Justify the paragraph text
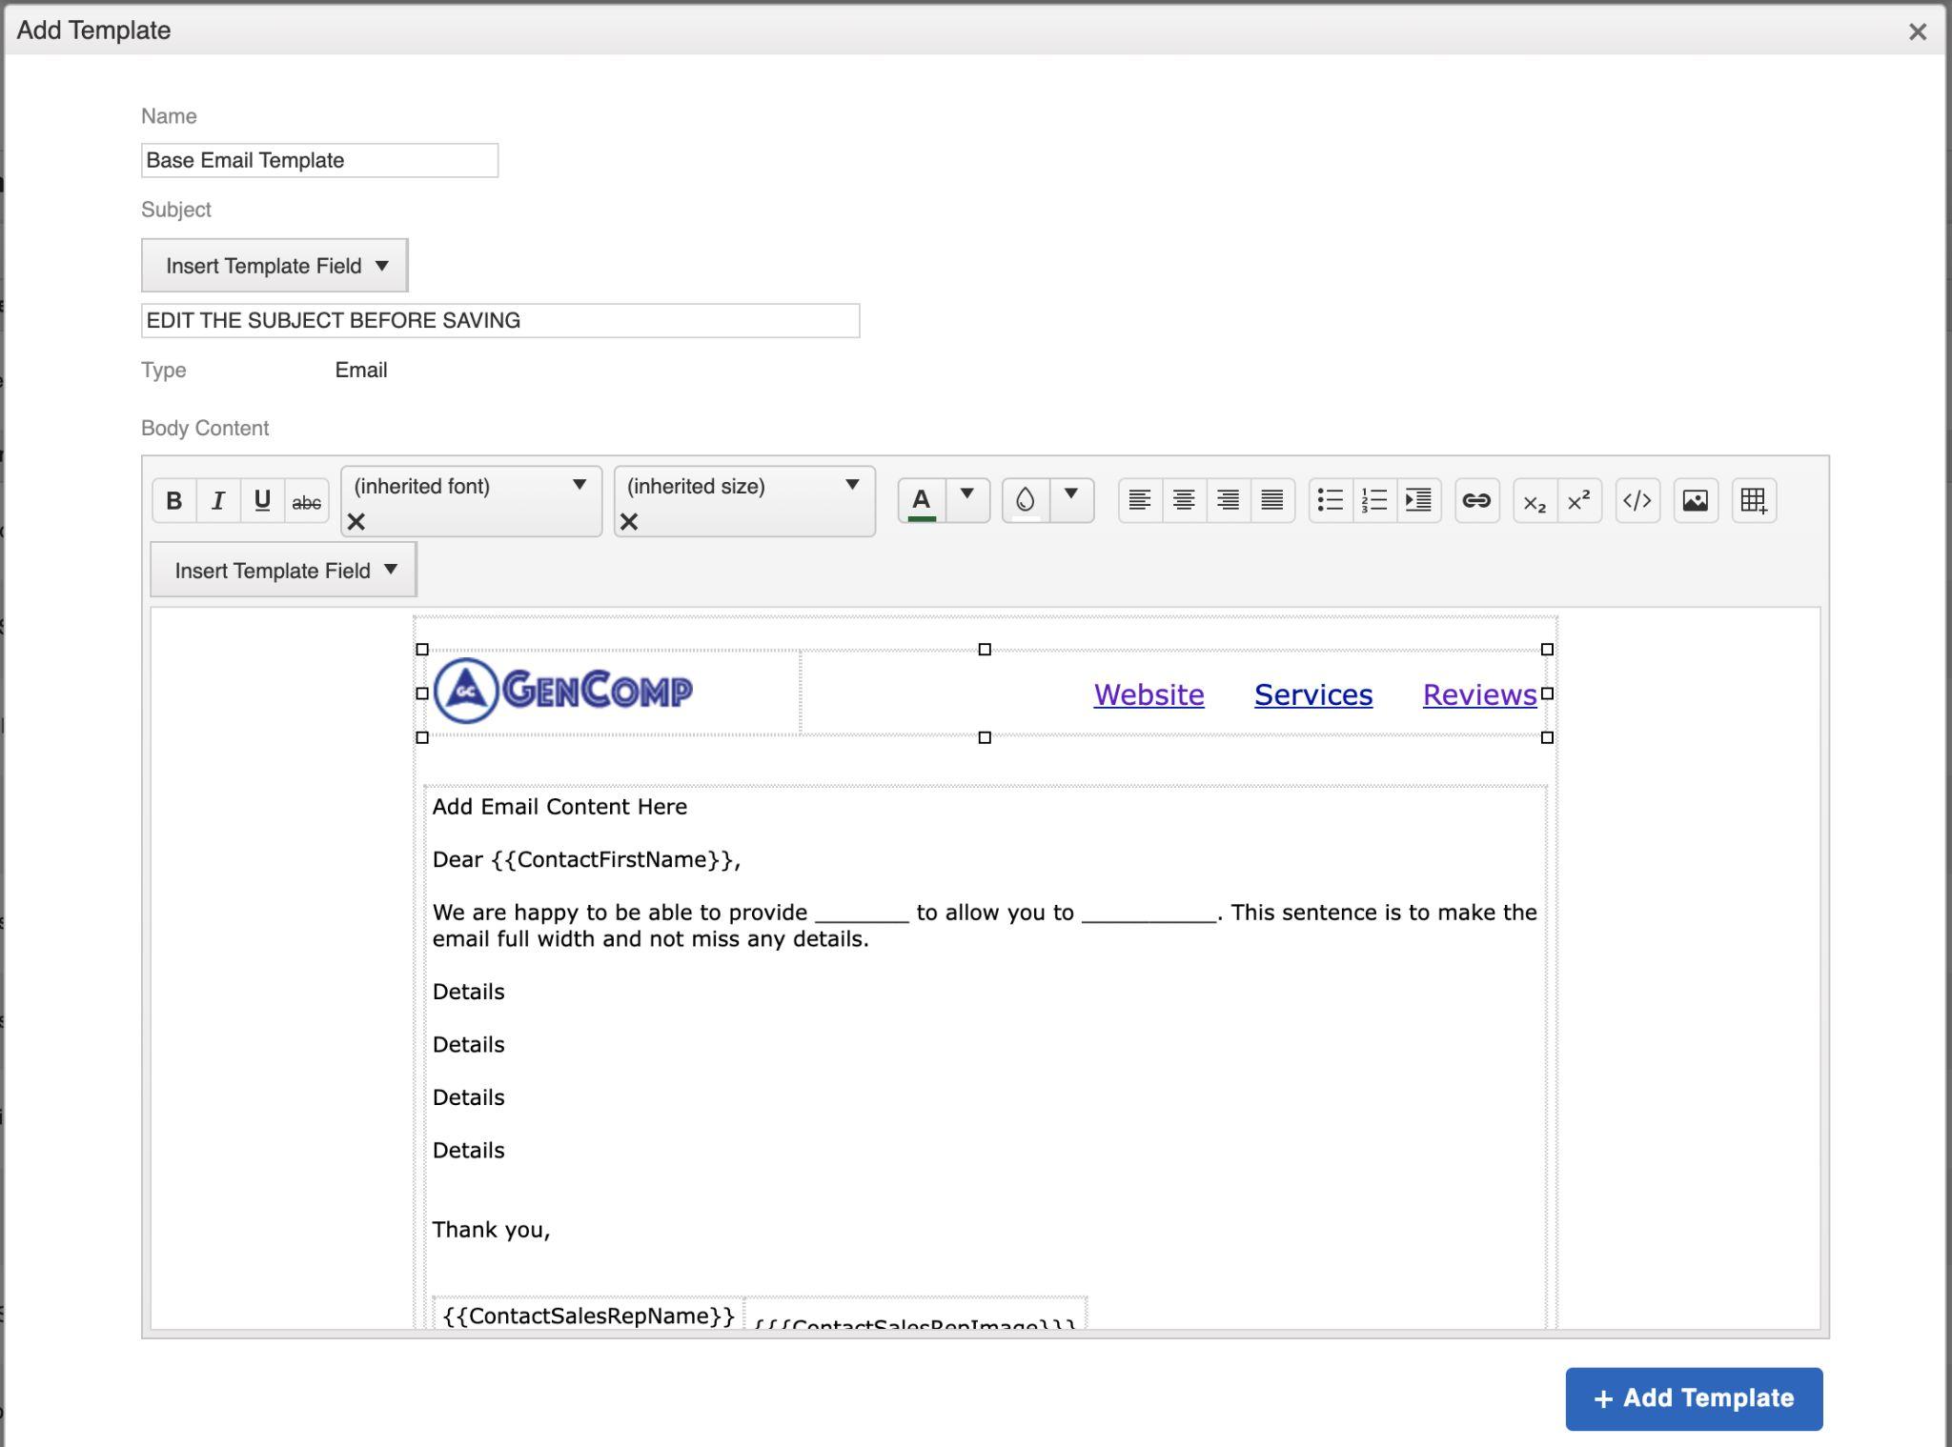 [x=1271, y=500]
